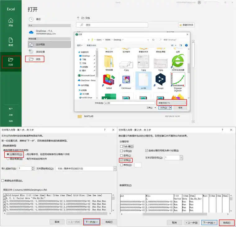Select the 360安全浏览器 shortcut icon
The image size is (236, 227).
(178, 61)
